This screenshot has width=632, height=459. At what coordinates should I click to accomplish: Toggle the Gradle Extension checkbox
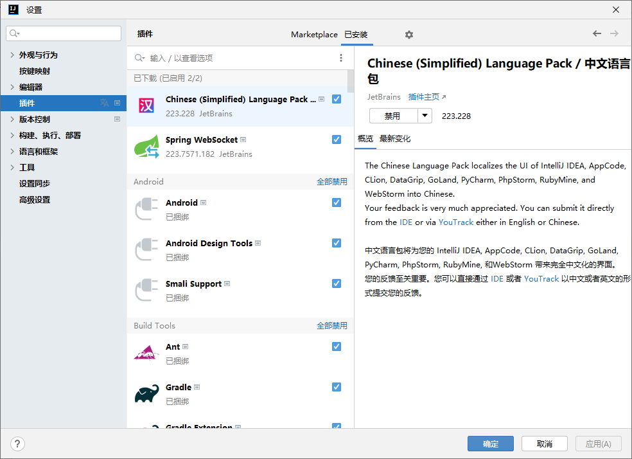337,426
